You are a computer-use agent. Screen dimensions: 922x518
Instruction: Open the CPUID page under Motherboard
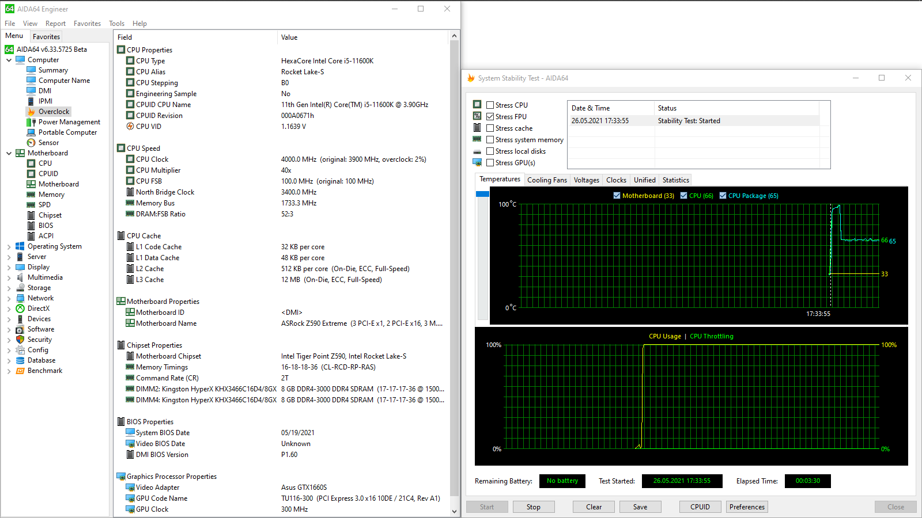(48, 173)
